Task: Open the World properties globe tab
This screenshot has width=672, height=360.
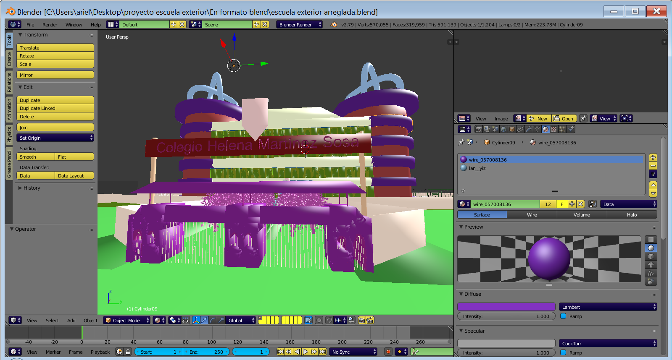Action: (503, 129)
